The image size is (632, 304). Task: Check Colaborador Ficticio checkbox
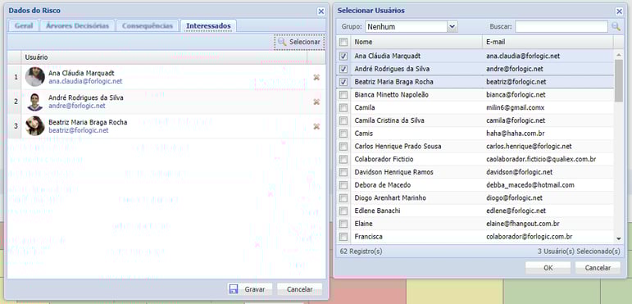coord(343,160)
